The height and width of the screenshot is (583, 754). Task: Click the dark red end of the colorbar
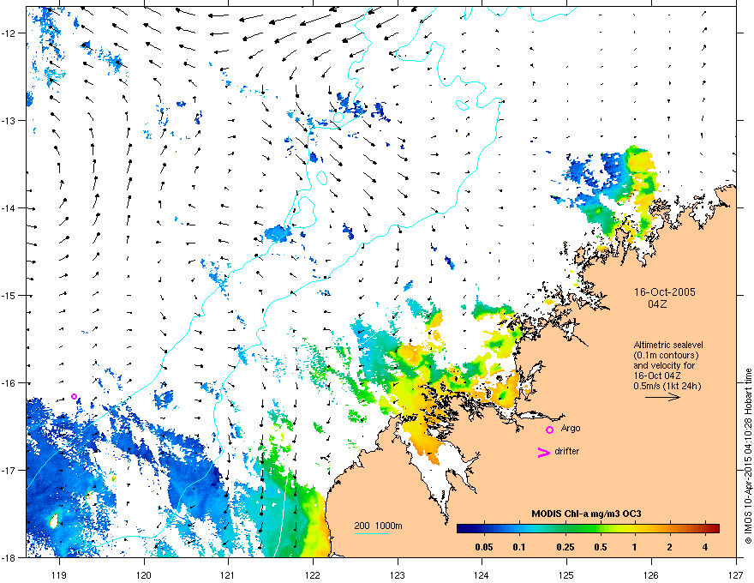click(x=714, y=528)
